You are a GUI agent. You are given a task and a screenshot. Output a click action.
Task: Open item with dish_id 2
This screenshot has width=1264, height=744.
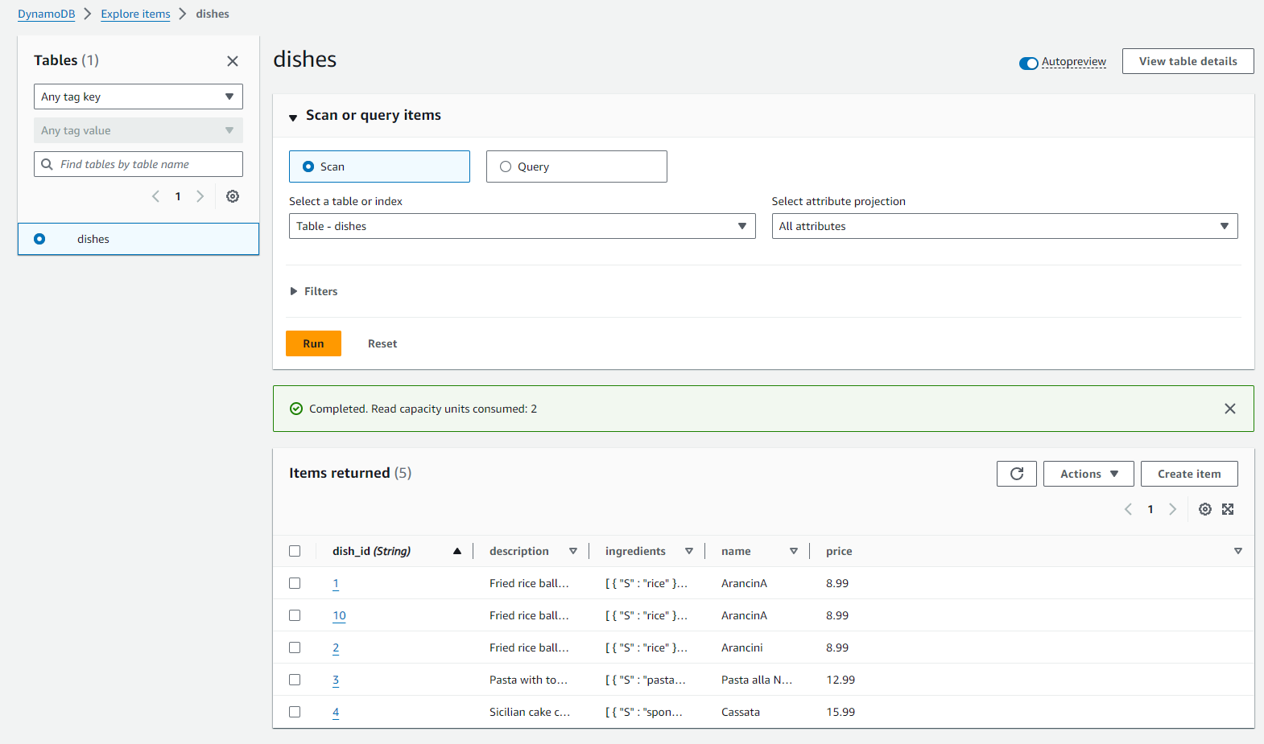(x=336, y=647)
